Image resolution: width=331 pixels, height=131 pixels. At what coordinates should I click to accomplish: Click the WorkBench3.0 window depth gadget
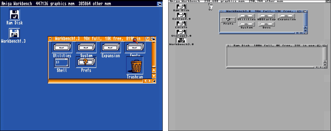click(305, 11)
